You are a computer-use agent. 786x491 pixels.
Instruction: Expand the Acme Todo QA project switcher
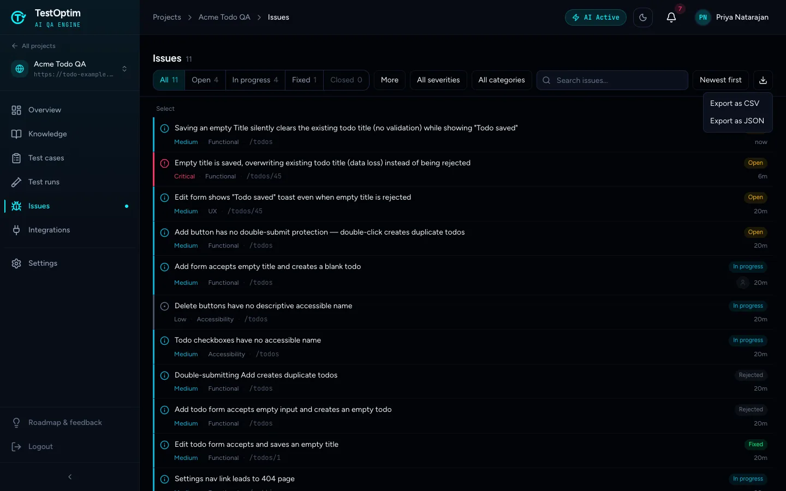[70, 69]
